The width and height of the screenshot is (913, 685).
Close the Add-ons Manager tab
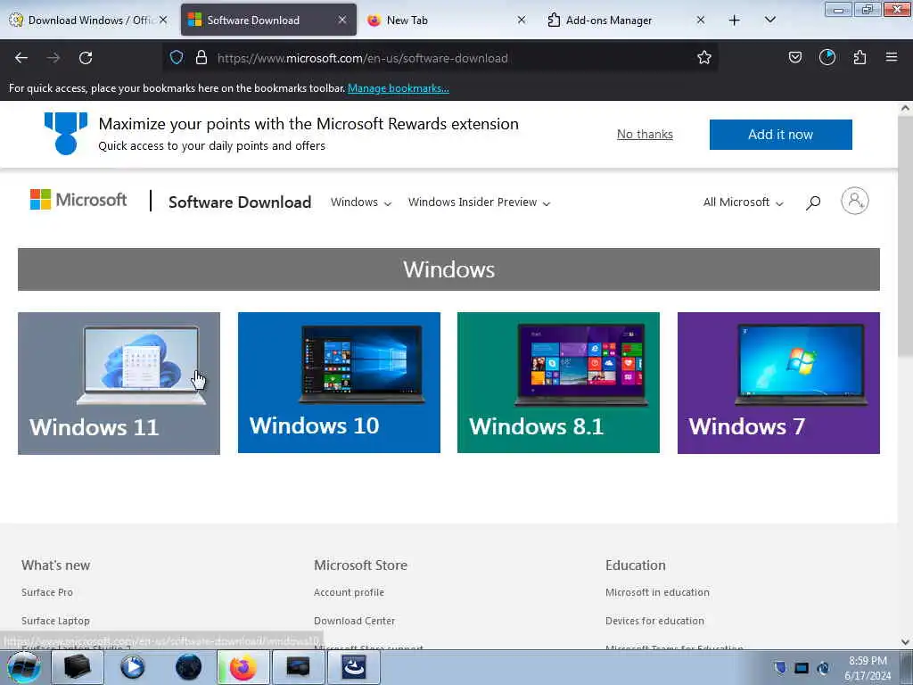701,20
